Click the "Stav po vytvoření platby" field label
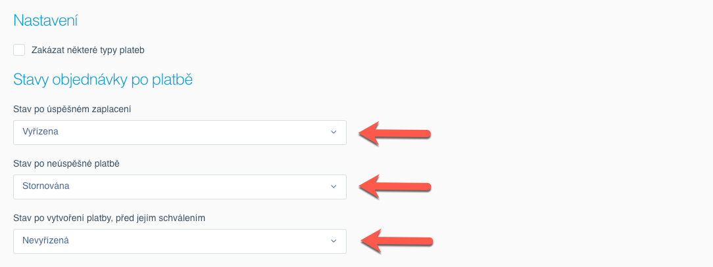This screenshot has width=713, height=267. click(x=110, y=218)
